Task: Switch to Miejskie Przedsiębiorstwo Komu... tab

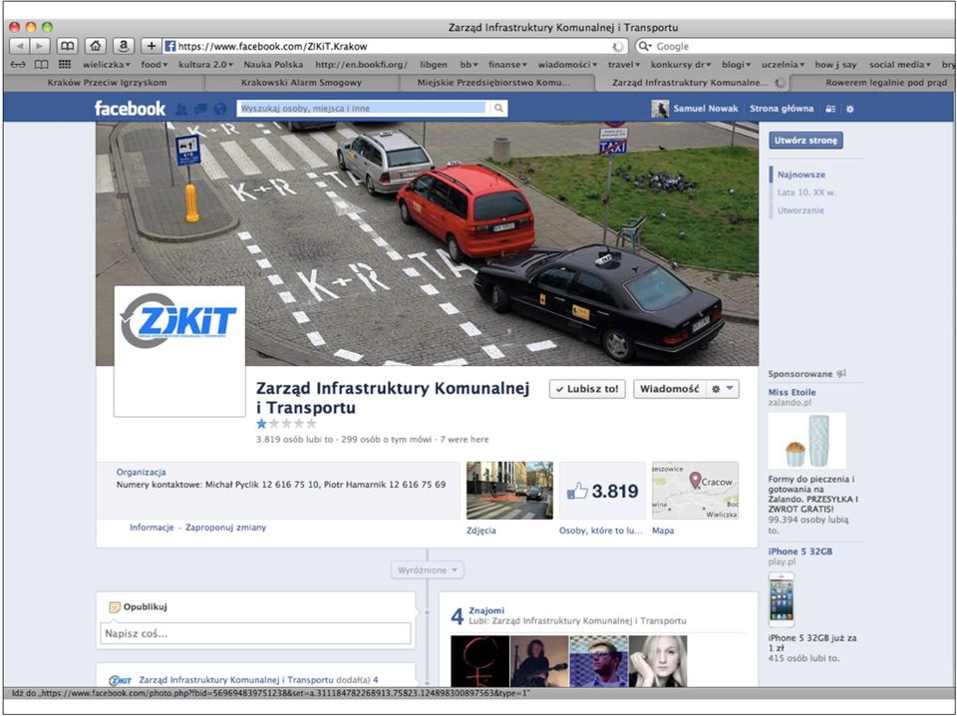Action: click(x=493, y=83)
